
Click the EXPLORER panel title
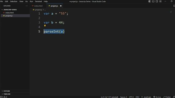click(x=7, y=6)
